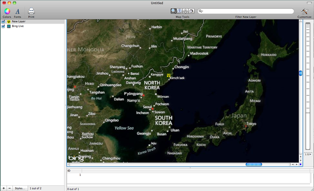The image size is (314, 191).
Task: Click the 2,024 zoom value field
Action: coord(308,154)
